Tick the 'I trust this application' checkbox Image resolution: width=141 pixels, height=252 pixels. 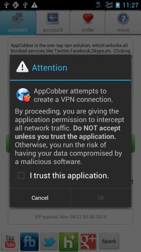click(x=21, y=175)
